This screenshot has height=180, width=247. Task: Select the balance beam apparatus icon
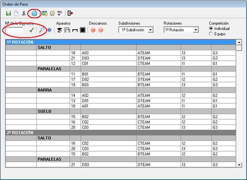tap(75, 30)
